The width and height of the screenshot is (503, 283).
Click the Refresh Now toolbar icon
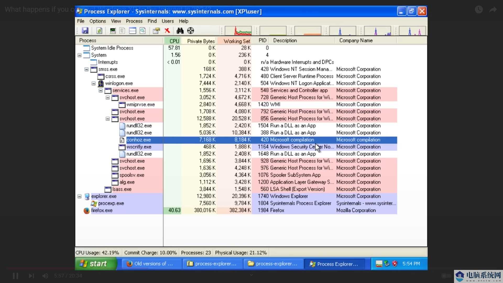[99, 31]
